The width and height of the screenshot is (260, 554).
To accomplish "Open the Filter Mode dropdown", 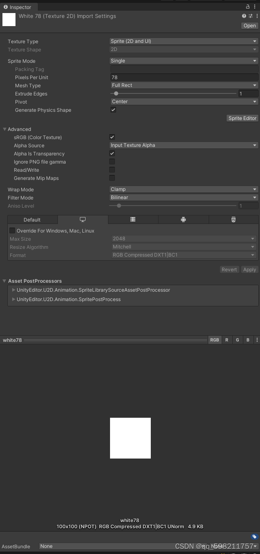I will pyautogui.click(x=183, y=197).
